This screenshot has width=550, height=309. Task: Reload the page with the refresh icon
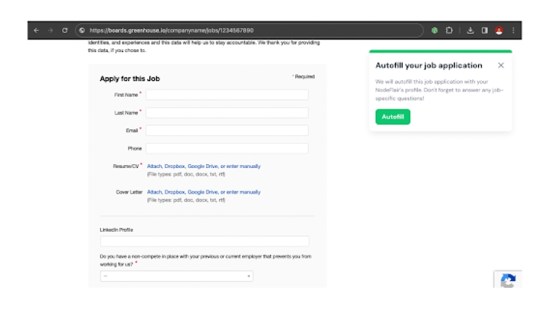click(x=65, y=30)
